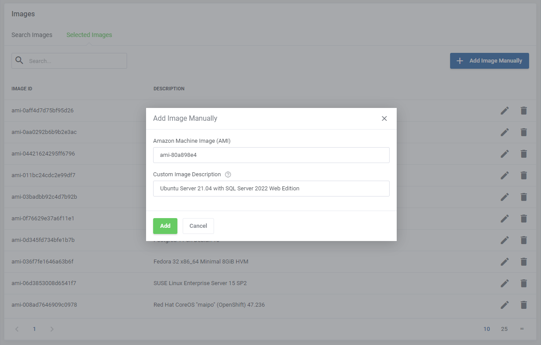Click the Add Image Manually button
Image resolution: width=541 pixels, height=345 pixels.
pyautogui.click(x=489, y=60)
